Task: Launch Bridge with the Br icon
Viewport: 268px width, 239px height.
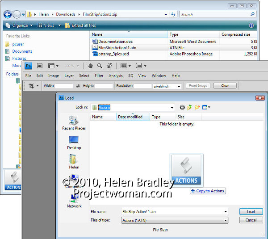Action: coord(40,66)
